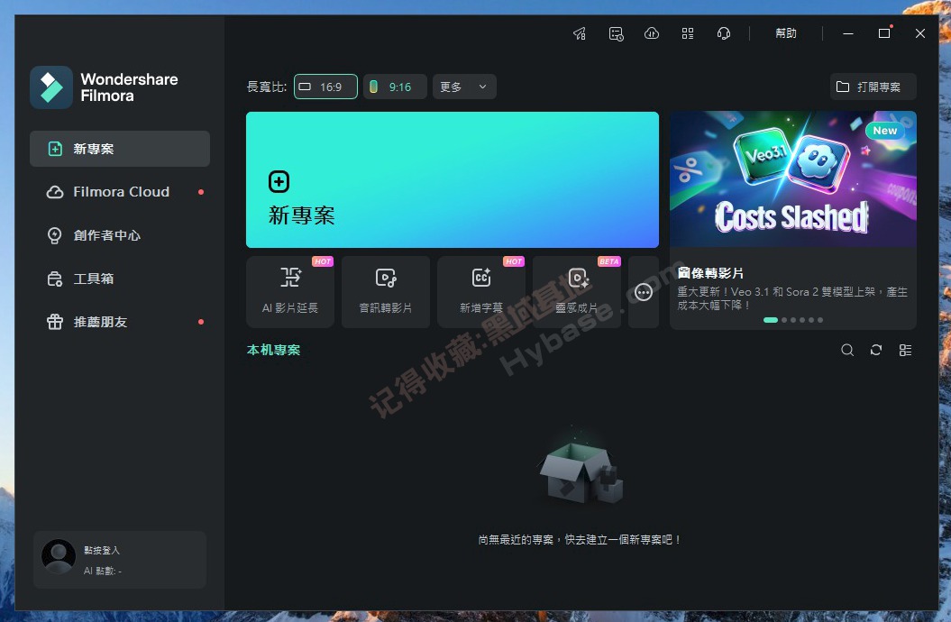Search local projects with magnifier icon
The width and height of the screenshot is (951, 622).
click(847, 350)
